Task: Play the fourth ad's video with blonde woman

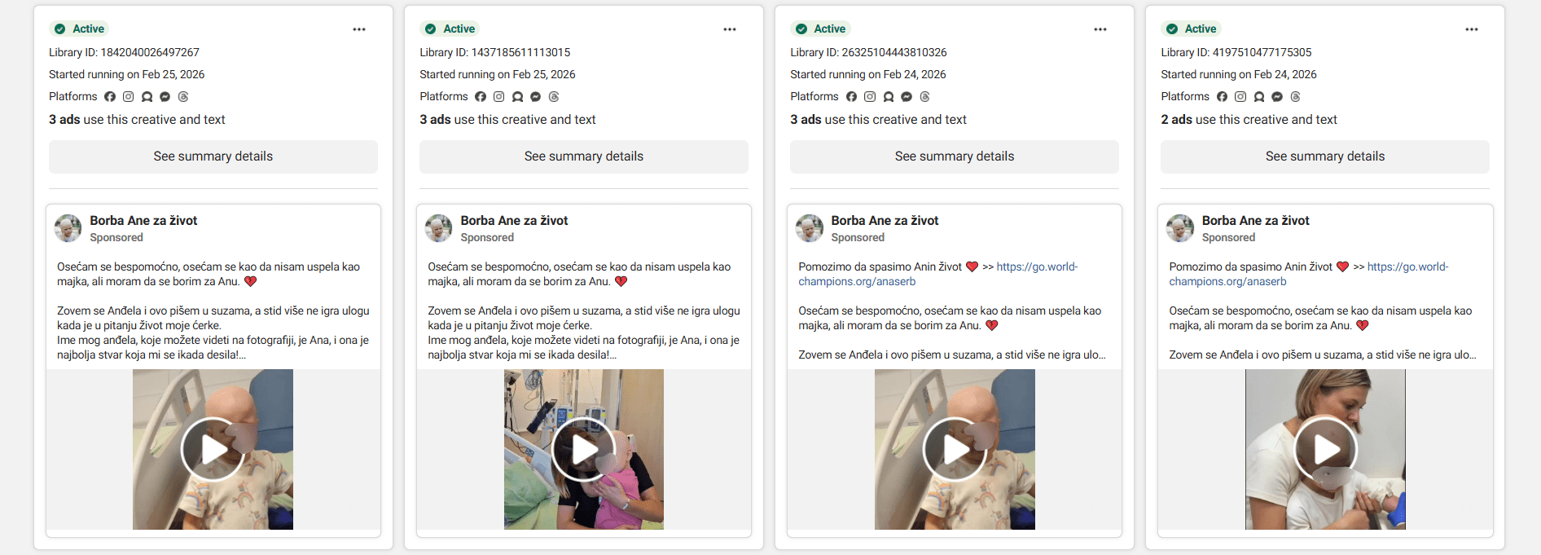Action: pos(1324,449)
